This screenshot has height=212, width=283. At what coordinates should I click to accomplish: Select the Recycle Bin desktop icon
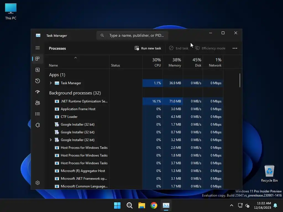269,174
